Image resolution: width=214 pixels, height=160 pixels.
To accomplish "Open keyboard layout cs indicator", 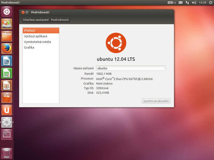I will [172, 2].
